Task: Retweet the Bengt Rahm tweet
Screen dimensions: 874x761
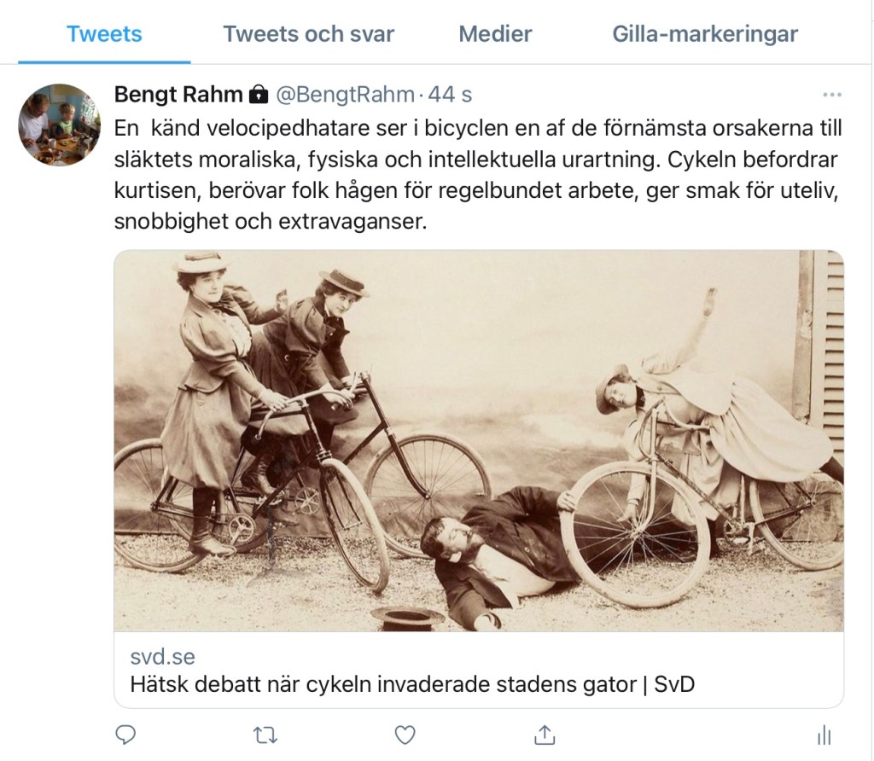Action: pyautogui.click(x=265, y=736)
